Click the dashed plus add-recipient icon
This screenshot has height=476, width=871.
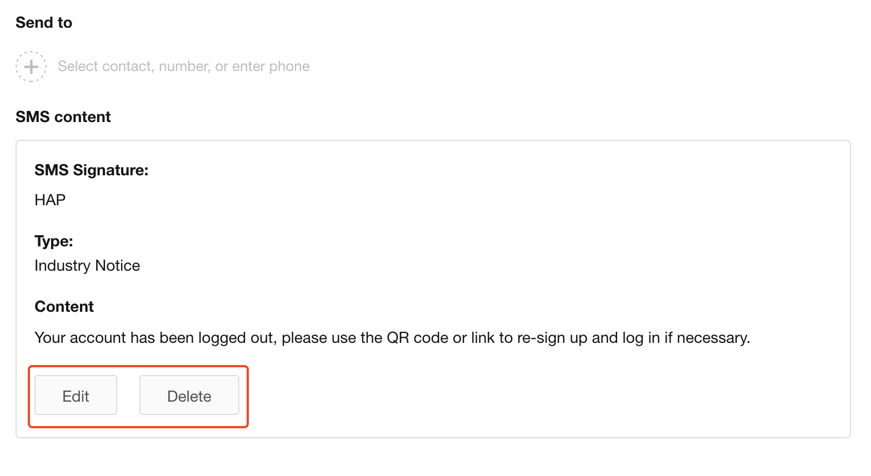tap(31, 67)
